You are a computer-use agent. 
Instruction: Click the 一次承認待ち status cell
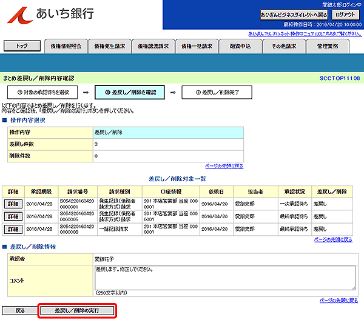(294, 204)
